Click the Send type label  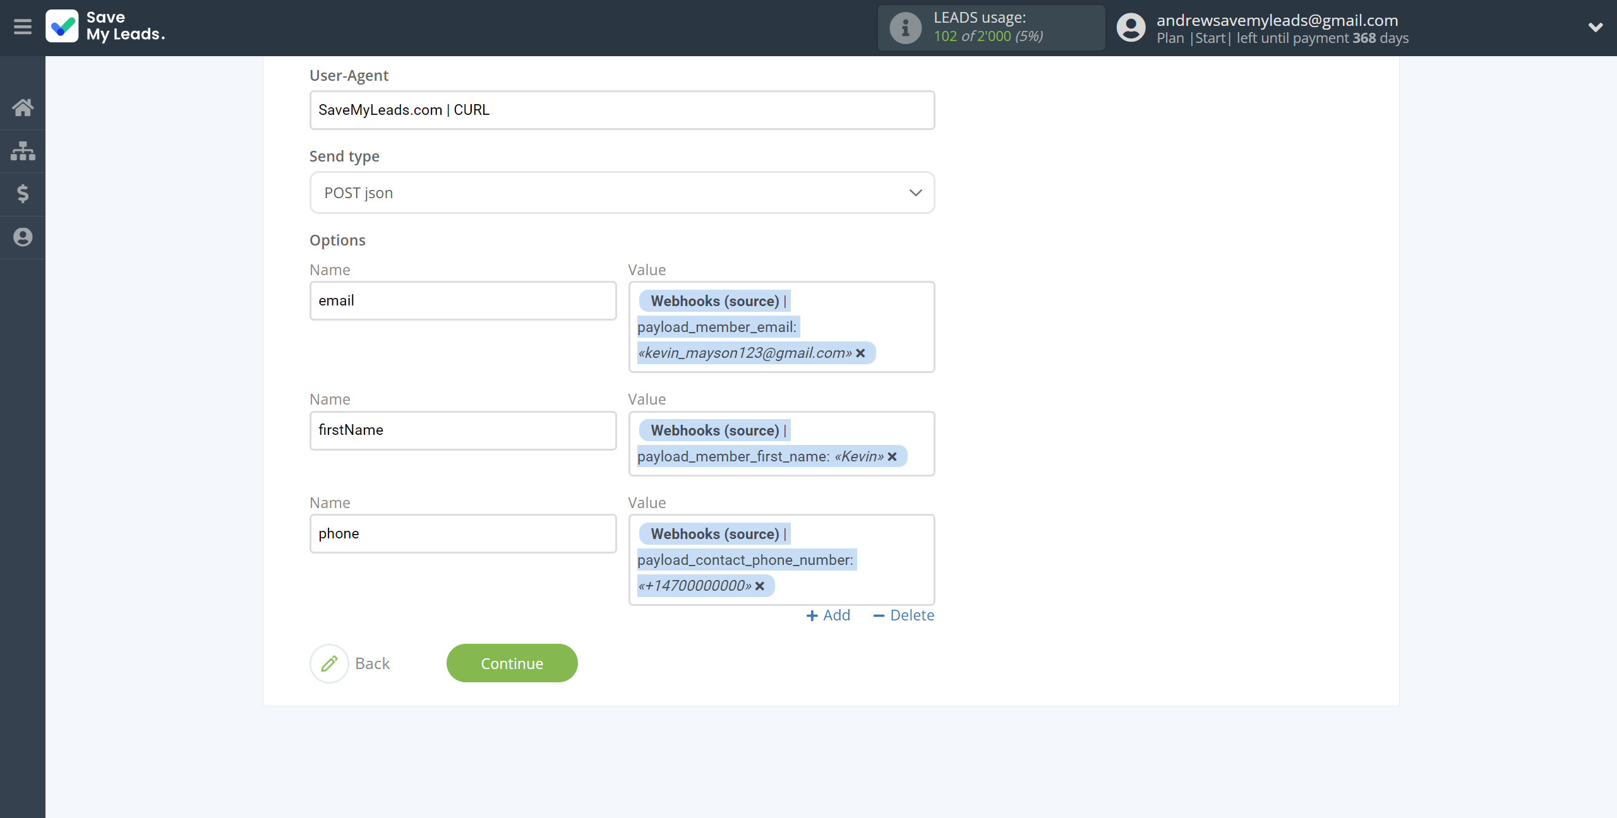344,157
